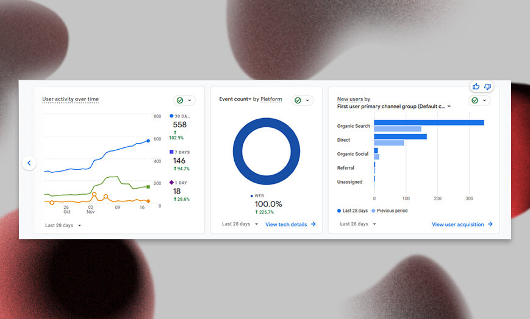Viewport: 530px width, 319px height.
Task: Click the thumbs up feedback icon
Action: (x=476, y=87)
